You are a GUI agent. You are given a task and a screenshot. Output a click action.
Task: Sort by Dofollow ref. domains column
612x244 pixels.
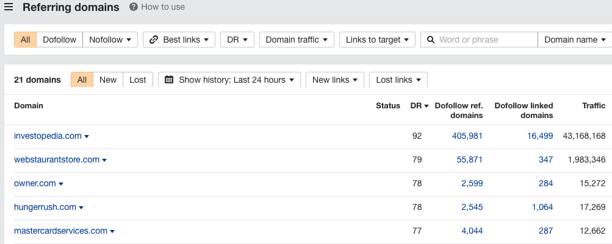coord(459,111)
